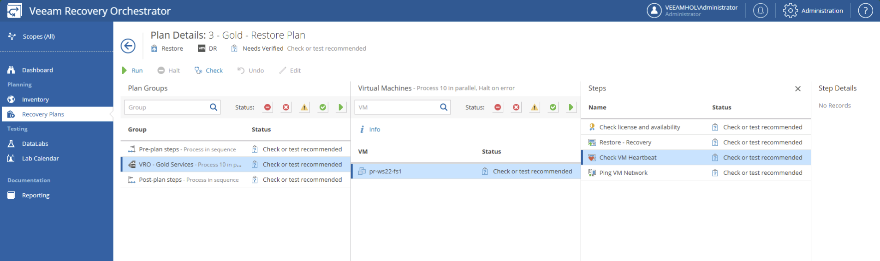Click Name column header in Steps
Viewport: 880px width, 261px height.
pos(597,107)
